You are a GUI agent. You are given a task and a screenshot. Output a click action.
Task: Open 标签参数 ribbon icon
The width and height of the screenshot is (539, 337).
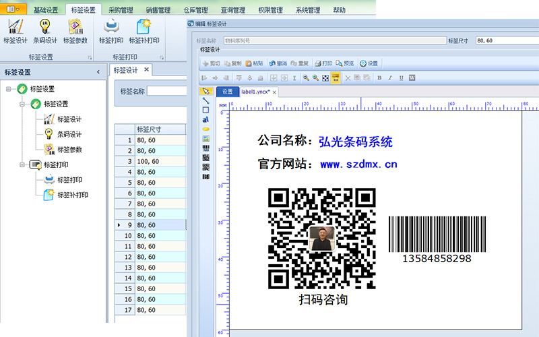point(75,31)
